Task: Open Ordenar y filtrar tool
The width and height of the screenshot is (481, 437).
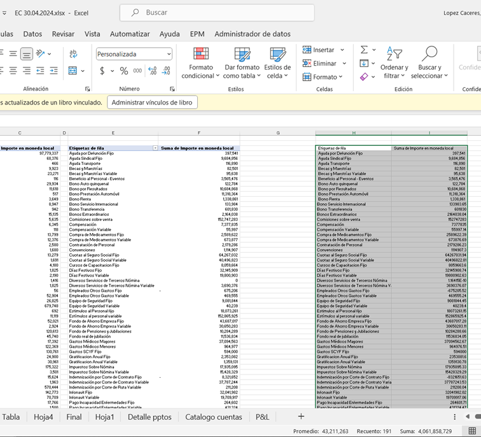Action: point(394,63)
